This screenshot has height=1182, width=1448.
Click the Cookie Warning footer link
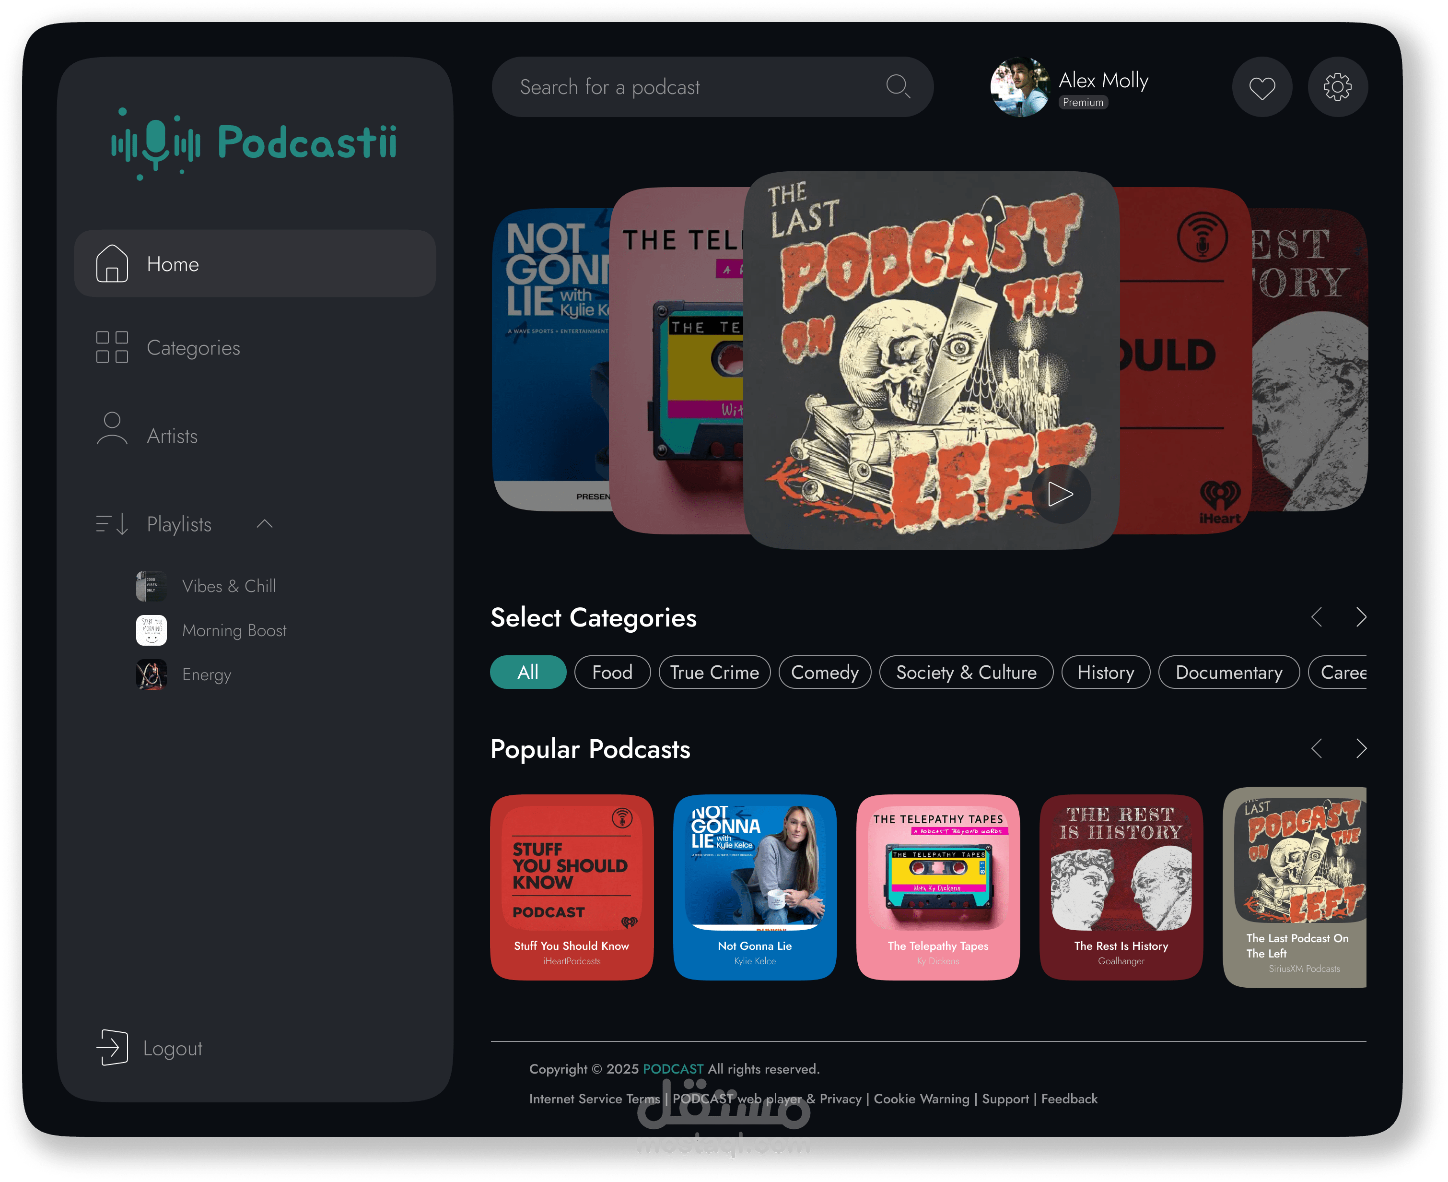pyautogui.click(x=921, y=1099)
